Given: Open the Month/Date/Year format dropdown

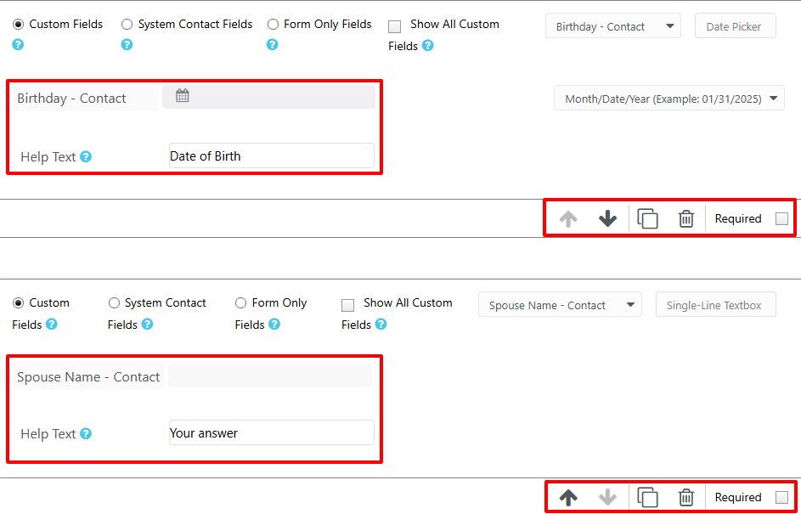Looking at the screenshot, I should (668, 98).
